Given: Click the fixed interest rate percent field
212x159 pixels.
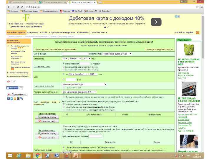Looking at the screenshot, I should (x=85, y=64).
